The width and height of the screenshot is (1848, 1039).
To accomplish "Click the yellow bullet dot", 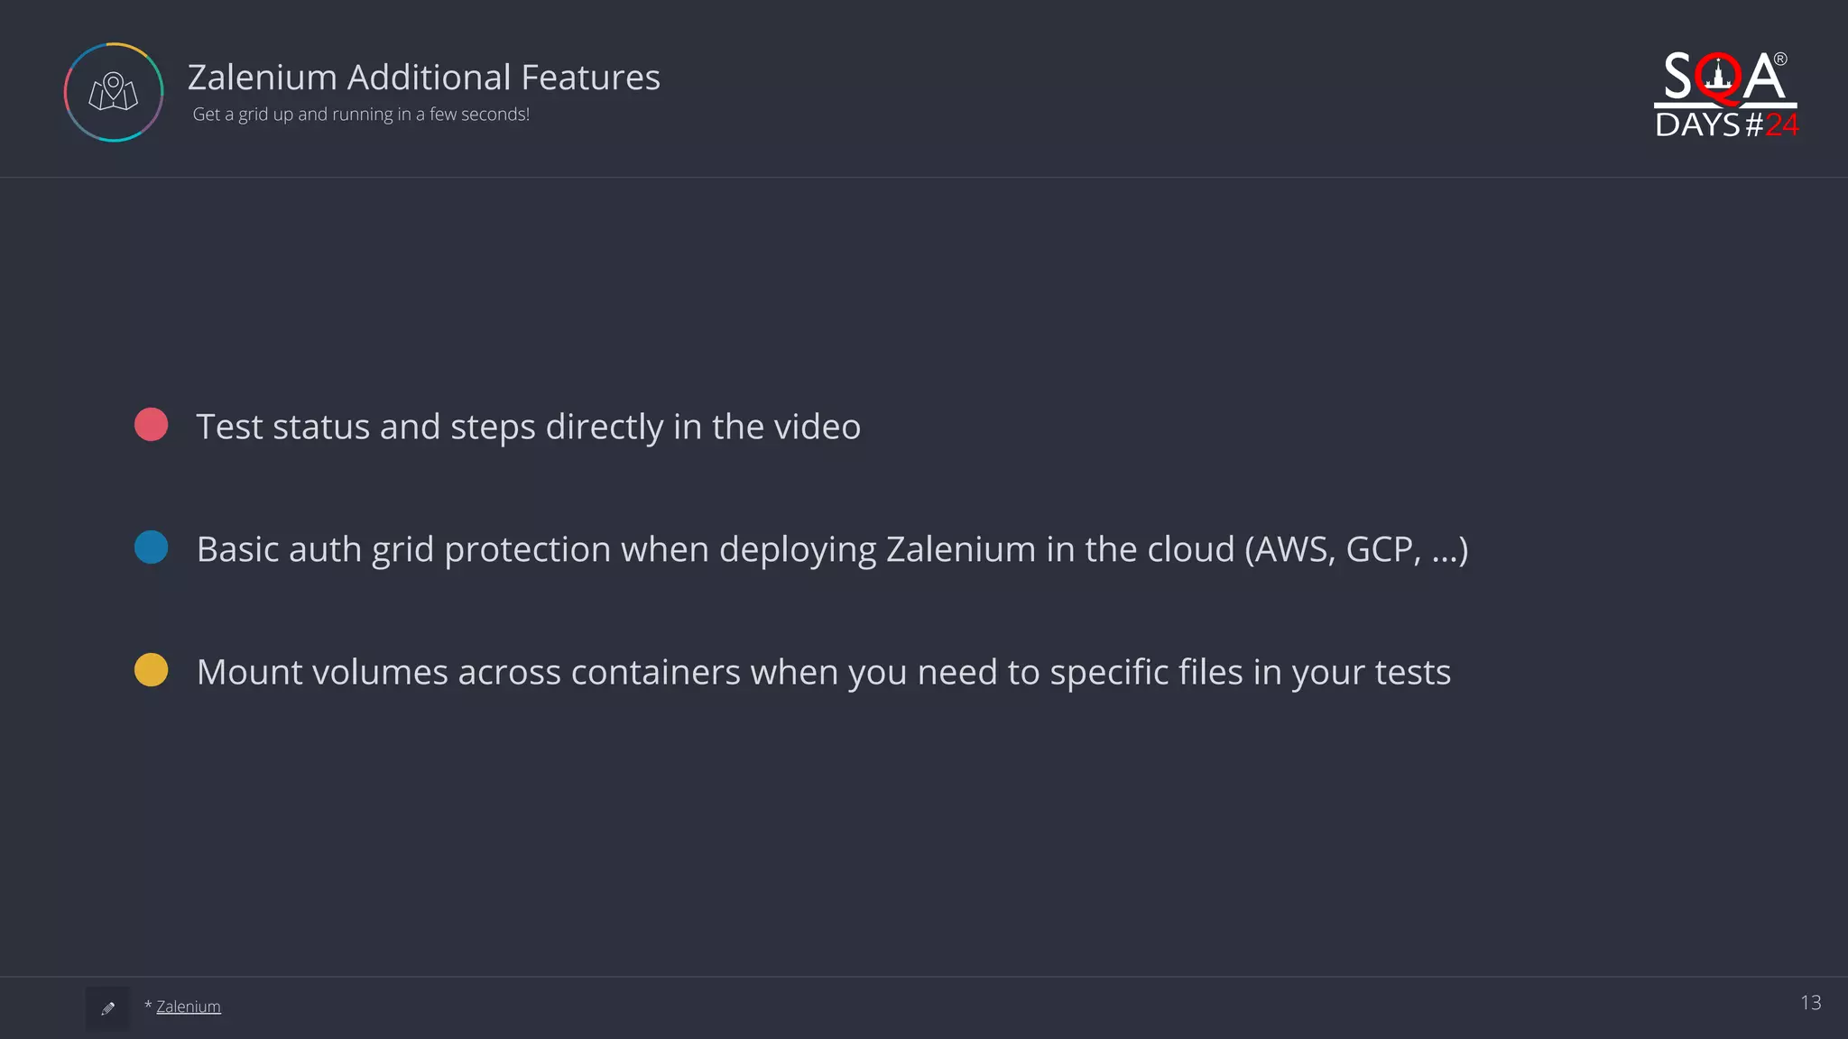I will [x=152, y=670].
